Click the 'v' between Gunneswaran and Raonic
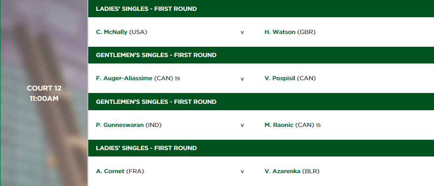The image size is (434, 186). (242, 125)
